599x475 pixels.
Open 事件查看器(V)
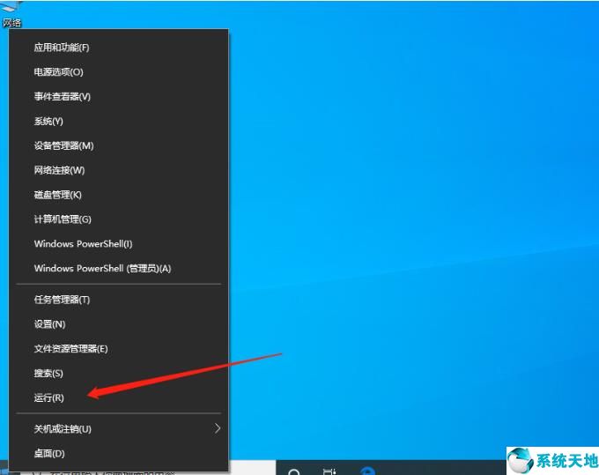tap(118, 97)
